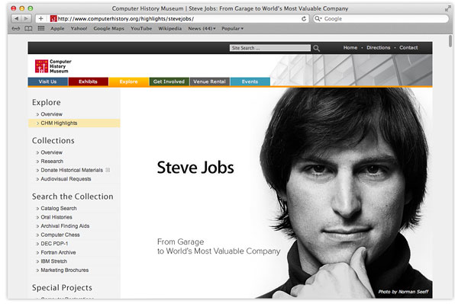This screenshot has height=304, width=455.
Task: Open the Google Maps bookmark
Action: 109,28
